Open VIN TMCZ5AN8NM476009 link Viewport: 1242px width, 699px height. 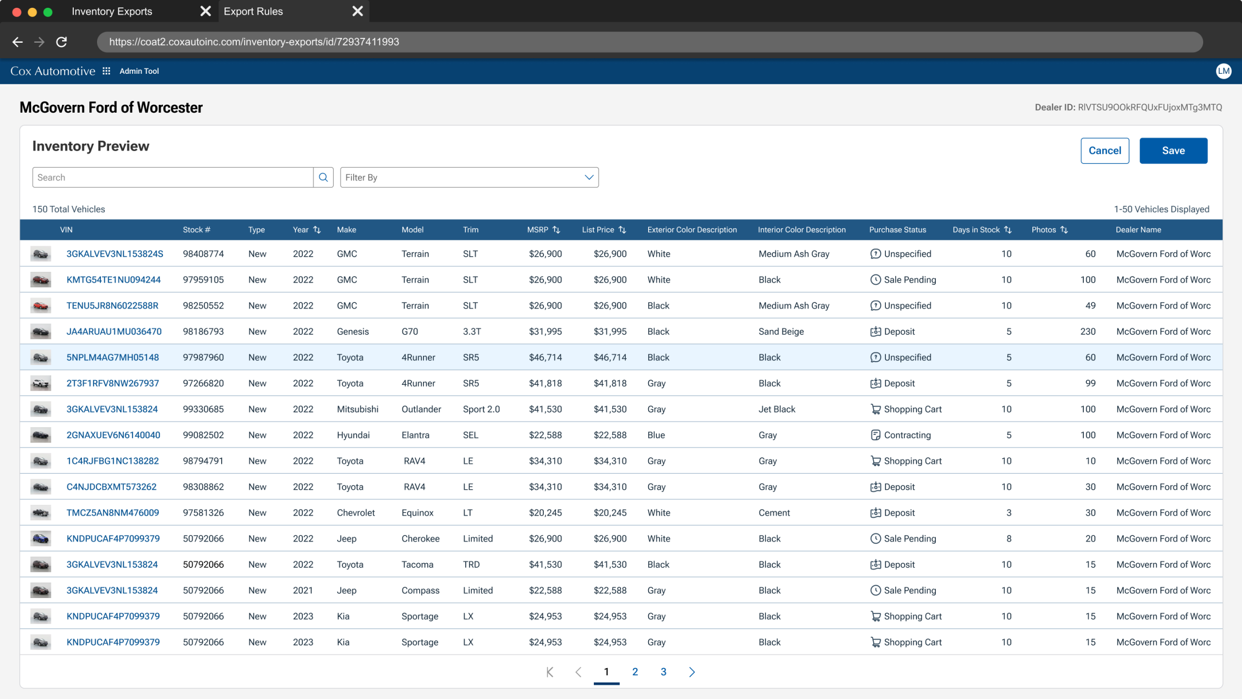click(x=113, y=513)
